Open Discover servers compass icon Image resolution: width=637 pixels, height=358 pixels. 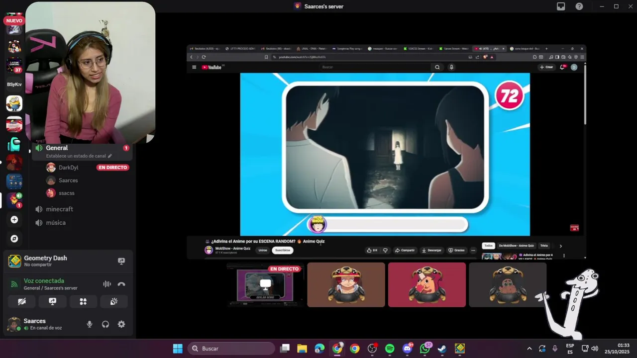tap(14, 239)
